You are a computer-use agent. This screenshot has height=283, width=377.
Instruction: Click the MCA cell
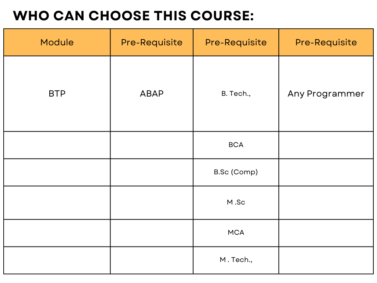point(236,233)
